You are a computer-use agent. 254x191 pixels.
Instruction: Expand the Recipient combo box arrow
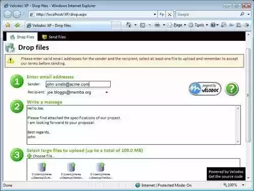(107, 92)
